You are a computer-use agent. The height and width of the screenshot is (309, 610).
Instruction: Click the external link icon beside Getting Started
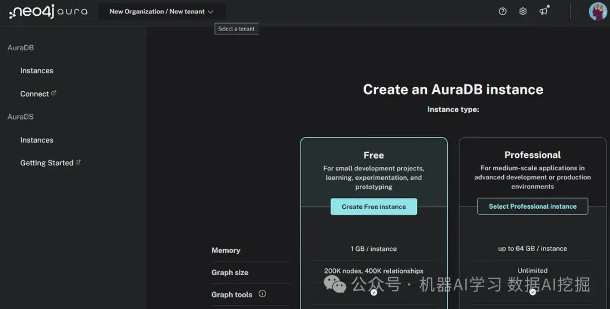tap(78, 162)
